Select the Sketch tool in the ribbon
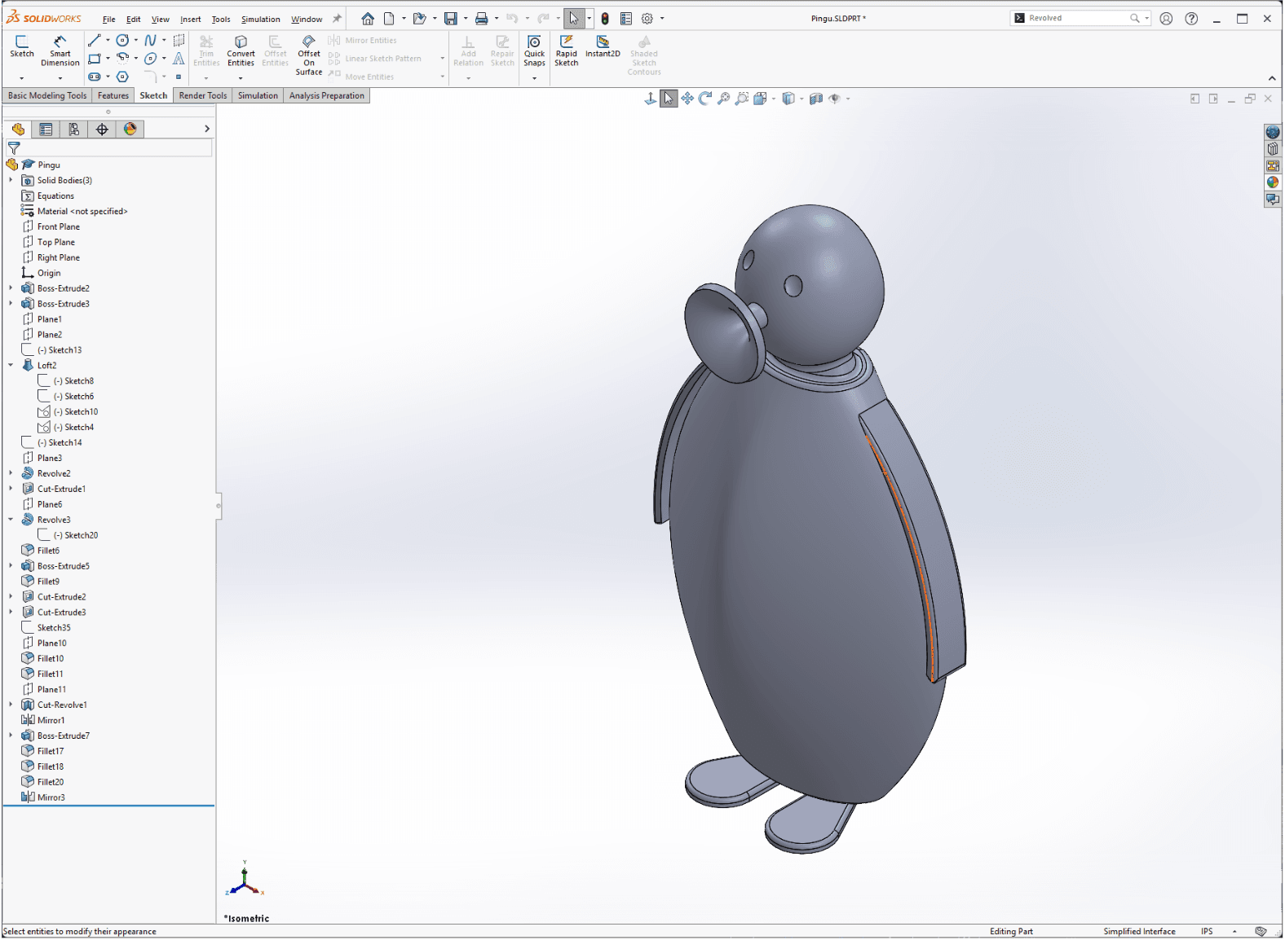Screen dimensions: 1285x940 [22, 47]
